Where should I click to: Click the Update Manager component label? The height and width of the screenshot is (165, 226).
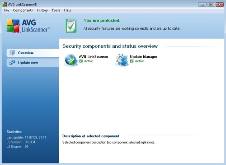click(143, 57)
